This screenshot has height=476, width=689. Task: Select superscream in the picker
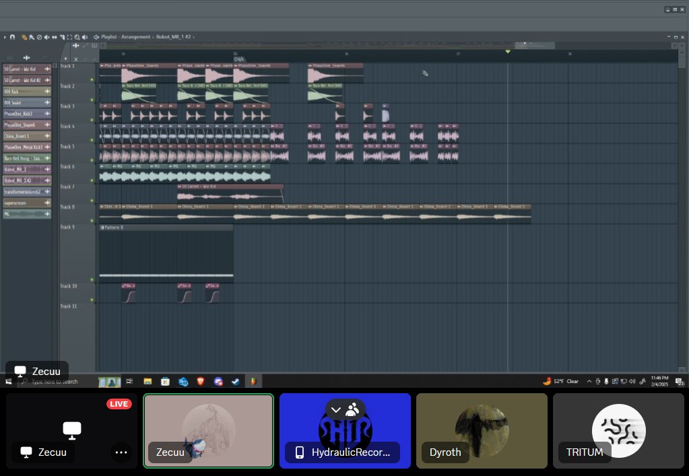27,203
